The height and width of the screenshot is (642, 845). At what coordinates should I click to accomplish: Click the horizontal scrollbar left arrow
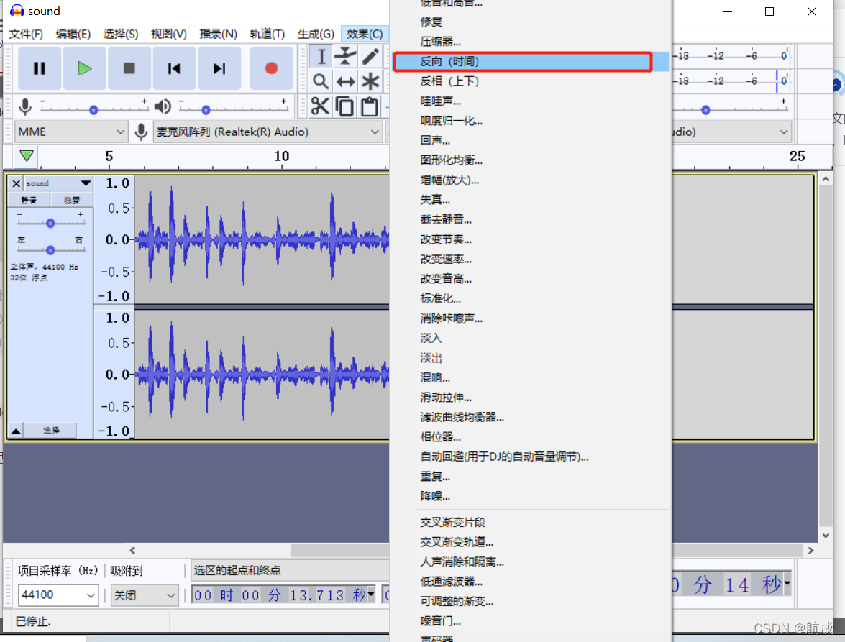coord(132,551)
